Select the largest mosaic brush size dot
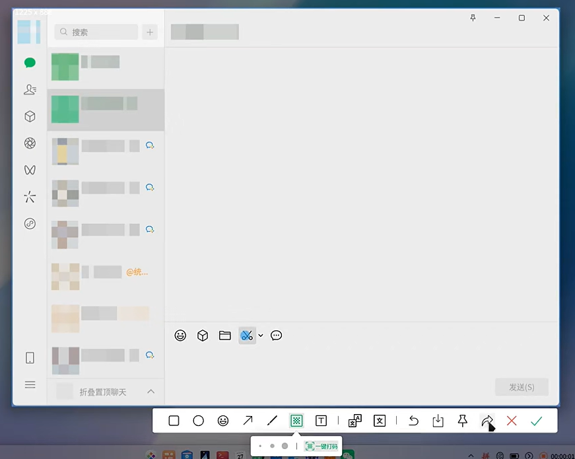Screen dimensions: 575x459 [285, 446]
